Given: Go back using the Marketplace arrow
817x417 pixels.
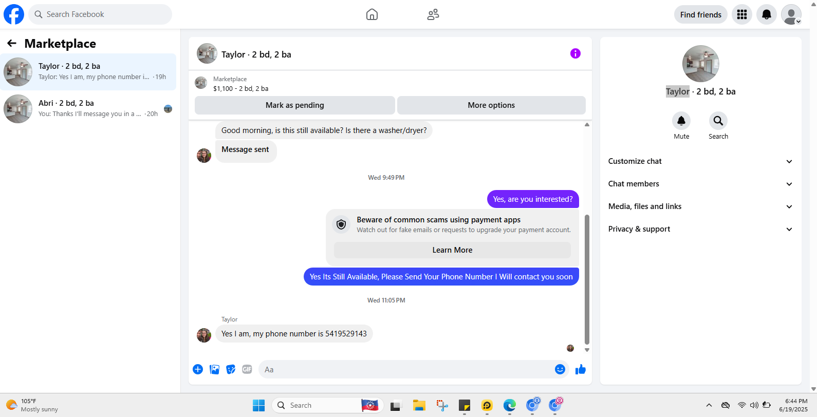Looking at the screenshot, I should pyautogui.click(x=12, y=44).
